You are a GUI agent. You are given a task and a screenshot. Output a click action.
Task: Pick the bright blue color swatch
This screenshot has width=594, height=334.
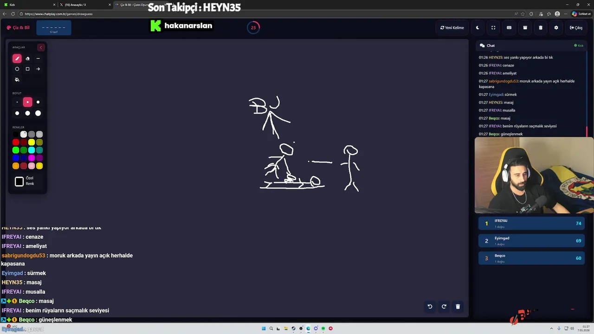point(16,158)
